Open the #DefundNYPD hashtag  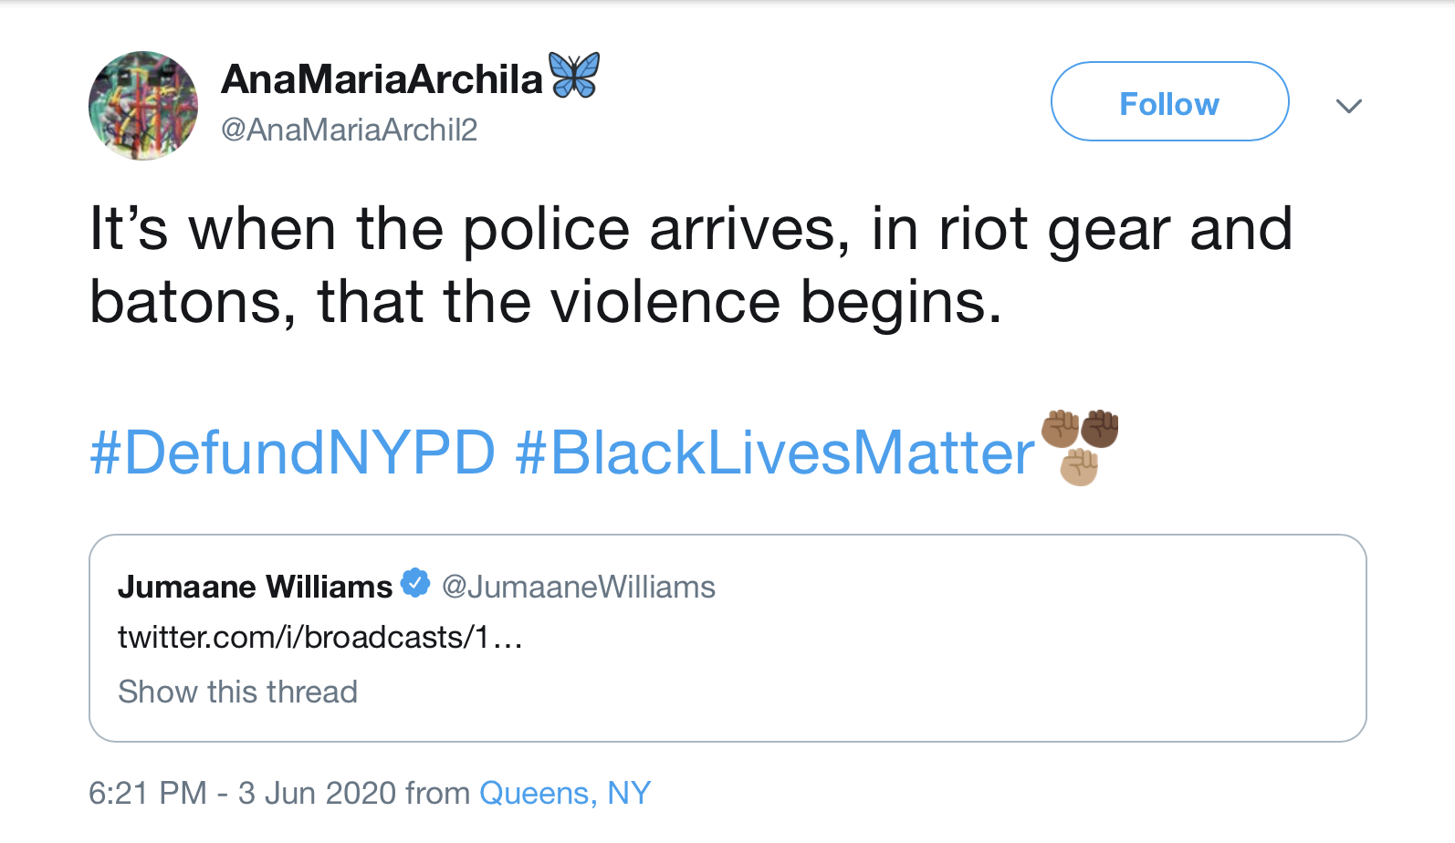pyautogui.click(x=292, y=453)
